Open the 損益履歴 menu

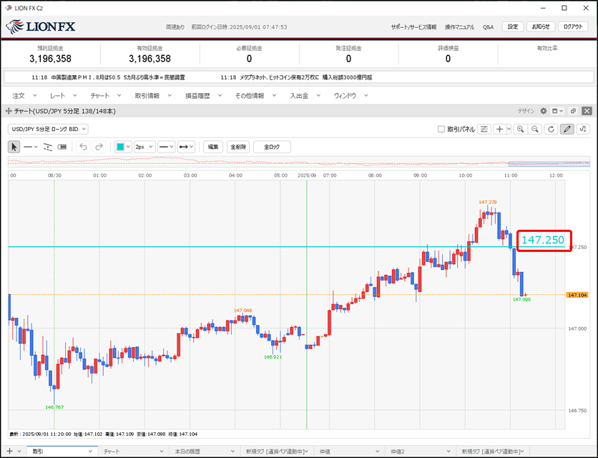coord(203,96)
